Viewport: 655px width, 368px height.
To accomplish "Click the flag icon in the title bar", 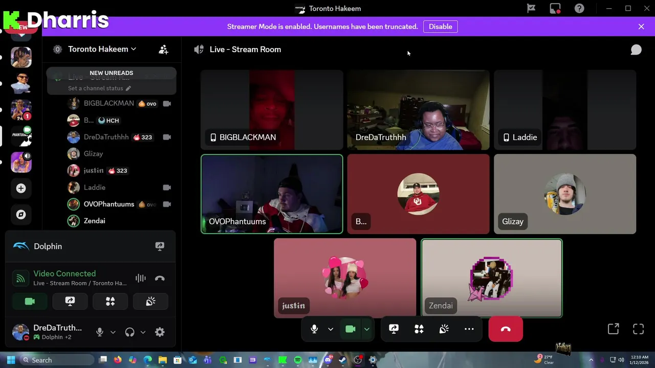I will coord(531,9).
